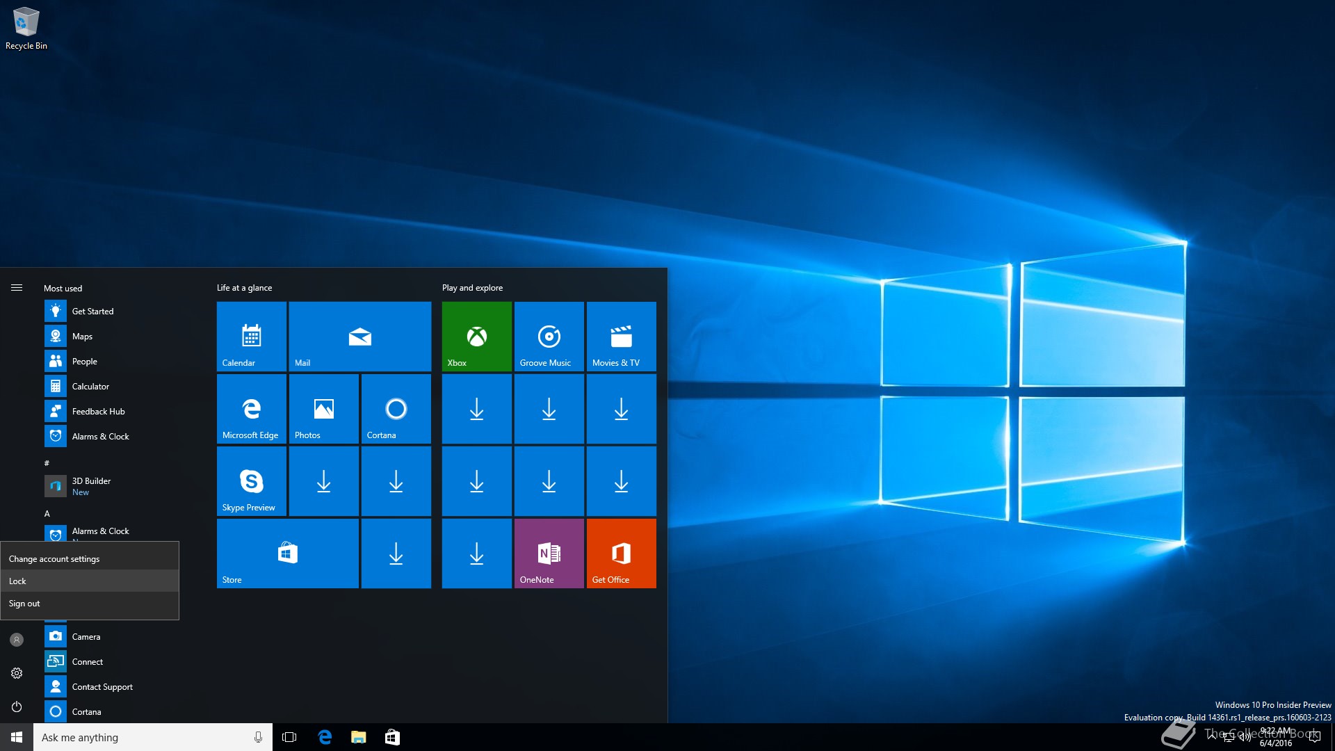1335x751 pixels.
Task: Choose Sign out from account menu
Action: [x=90, y=603]
